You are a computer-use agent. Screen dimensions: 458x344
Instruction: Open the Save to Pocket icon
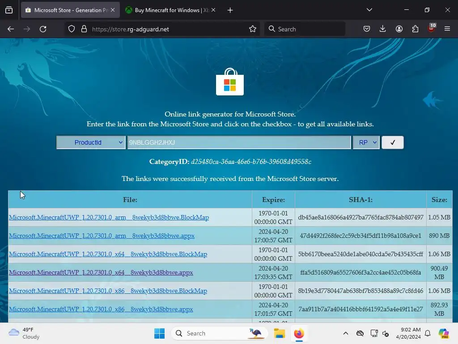coord(367,29)
